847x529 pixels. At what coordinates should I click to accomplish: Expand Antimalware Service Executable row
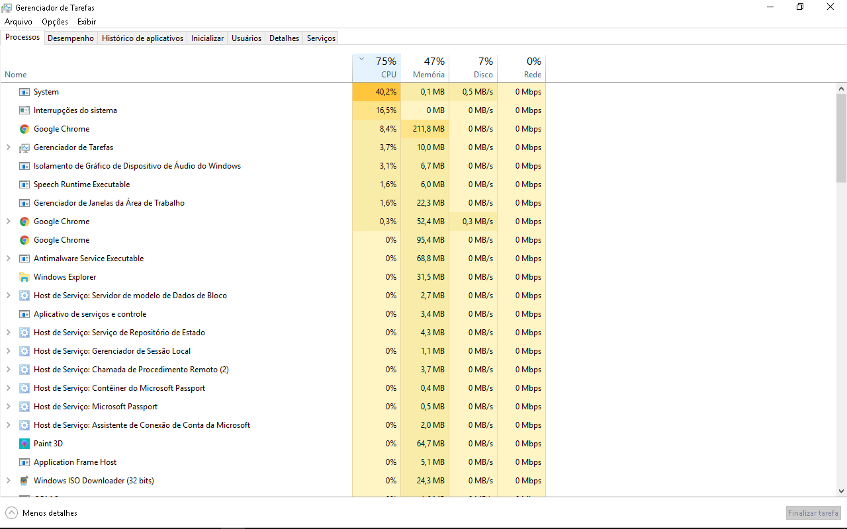click(x=8, y=259)
